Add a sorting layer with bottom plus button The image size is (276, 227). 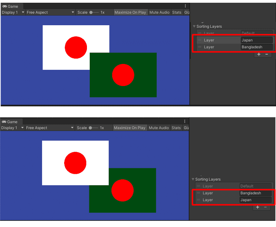(257, 207)
